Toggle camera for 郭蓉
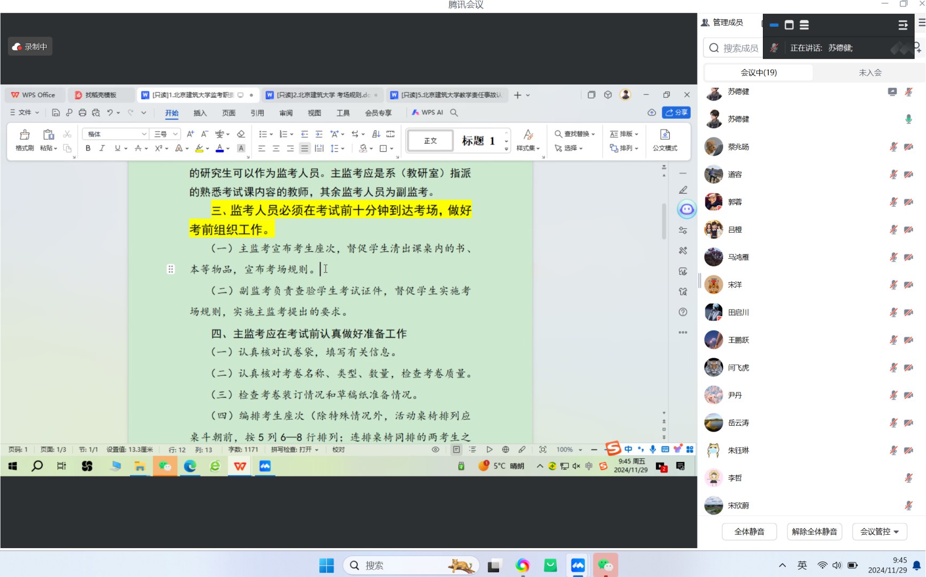This screenshot has width=926, height=577. pos(908,202)
